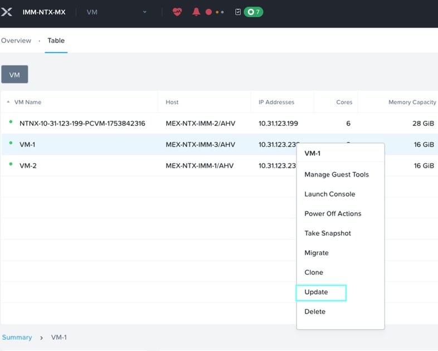Switch to the Overview tab

pos(16,41)
